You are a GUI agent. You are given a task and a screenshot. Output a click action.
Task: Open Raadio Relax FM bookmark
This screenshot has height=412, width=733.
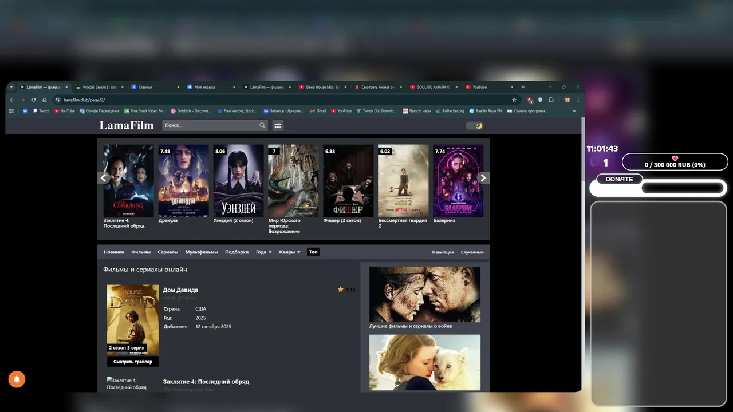point(486,111)
